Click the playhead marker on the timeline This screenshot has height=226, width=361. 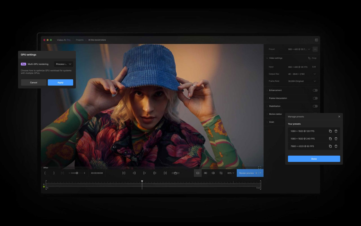(142, 181)
